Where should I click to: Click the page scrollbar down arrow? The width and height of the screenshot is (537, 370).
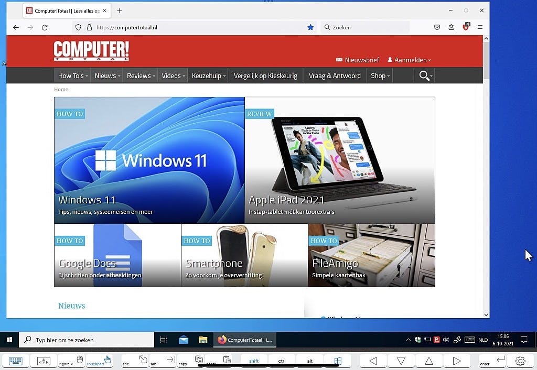click(486, 314)
